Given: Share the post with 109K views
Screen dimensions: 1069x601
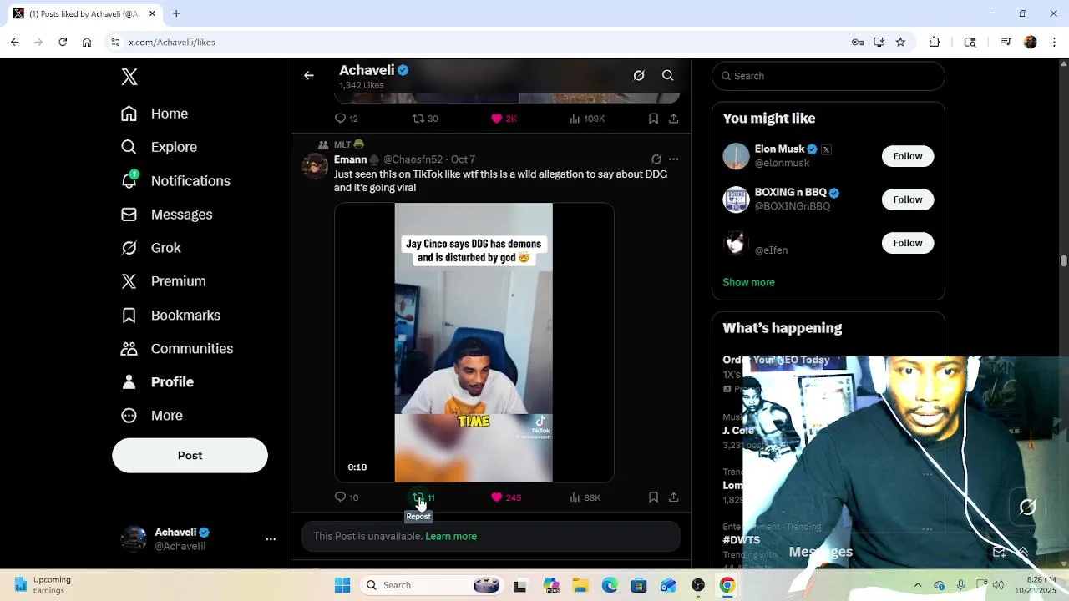Looking at the screenshot, I should tap(673, 119).
